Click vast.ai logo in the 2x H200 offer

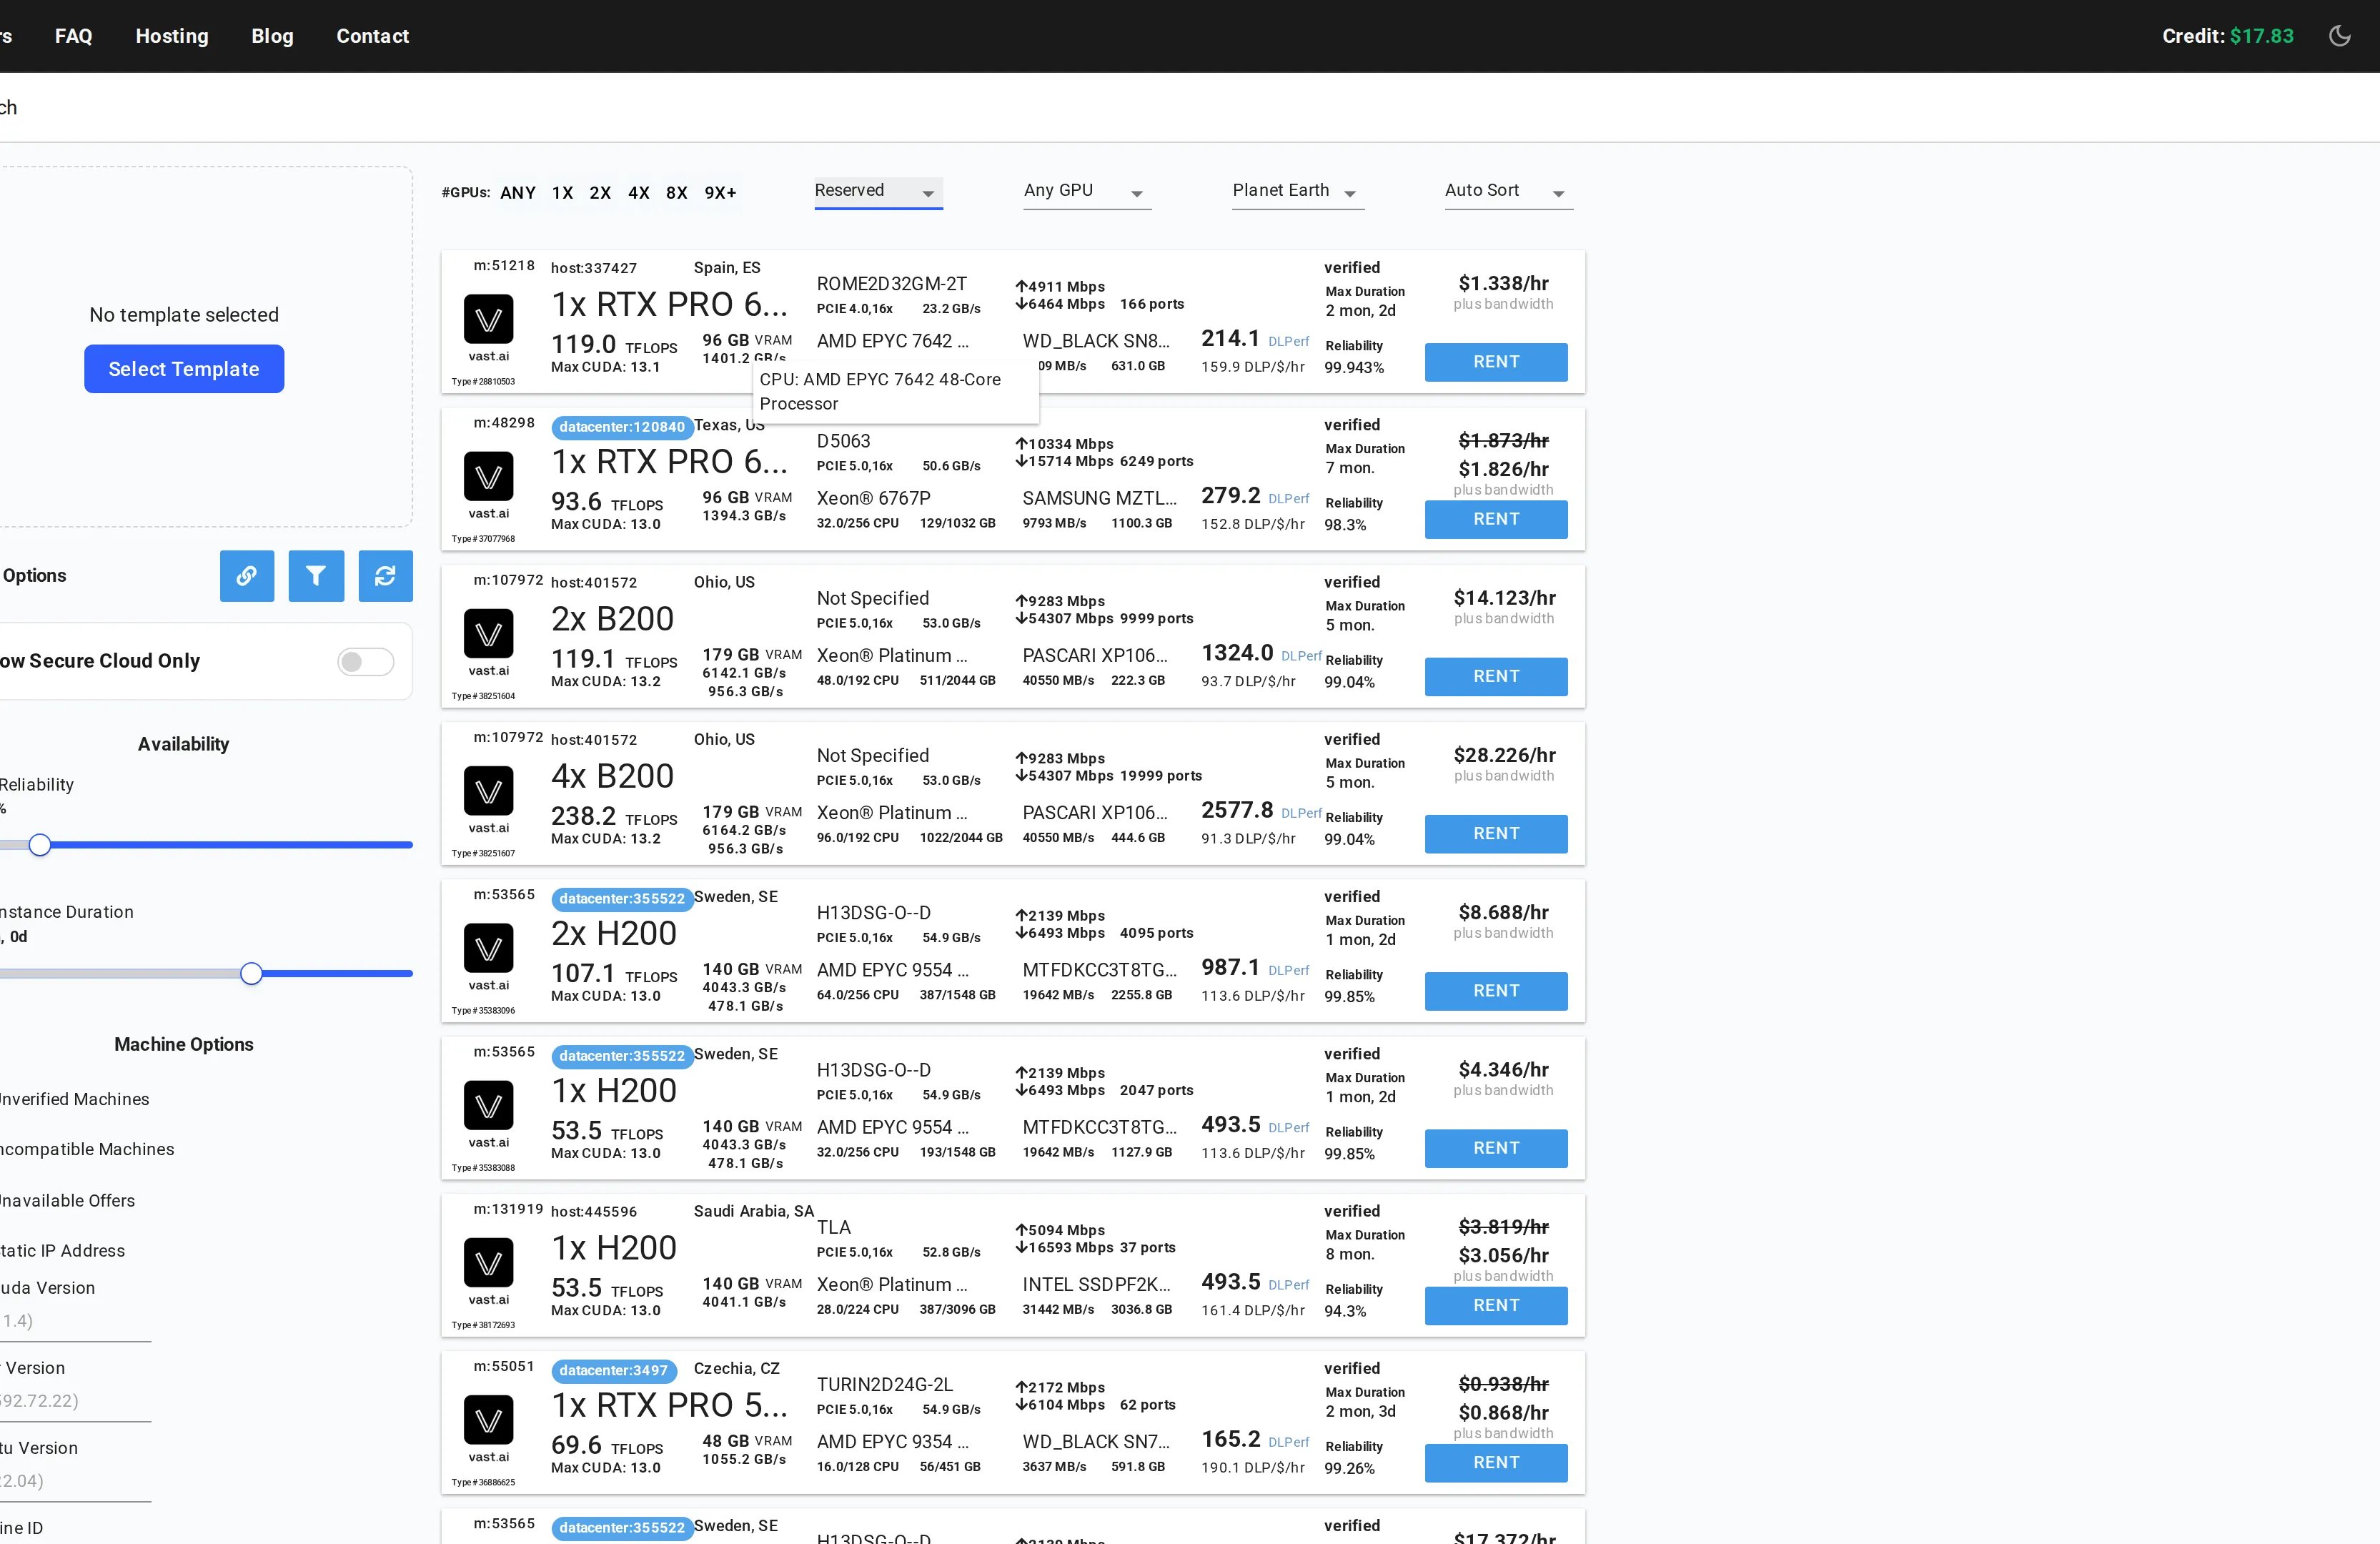click(x=488, y=948)
